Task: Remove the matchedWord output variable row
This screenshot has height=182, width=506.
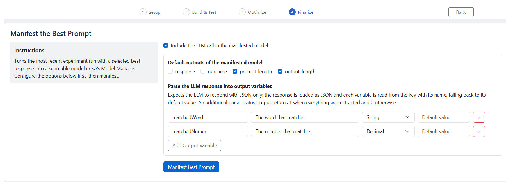Action: pyautogui.click(x=479, y=117)
